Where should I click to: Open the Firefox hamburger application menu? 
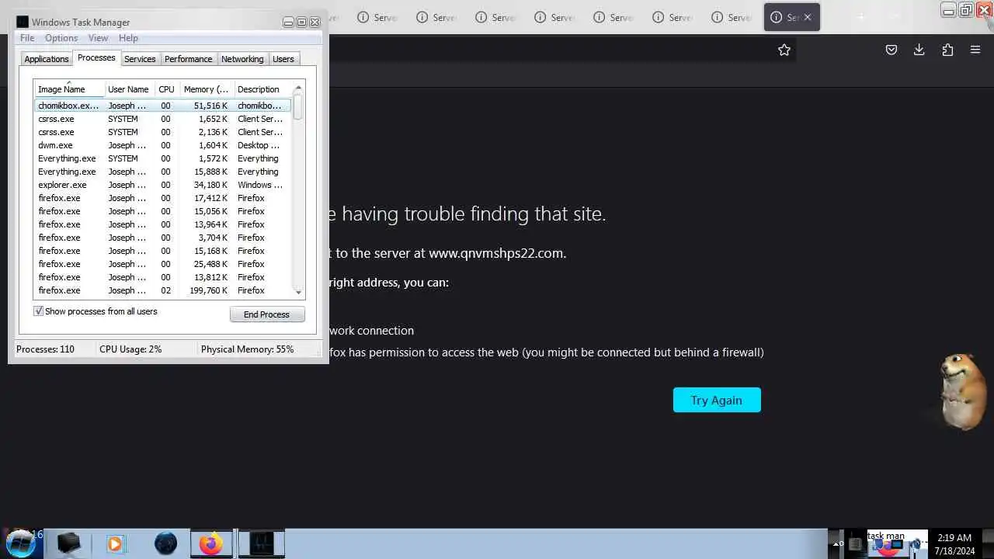[975, 50]
